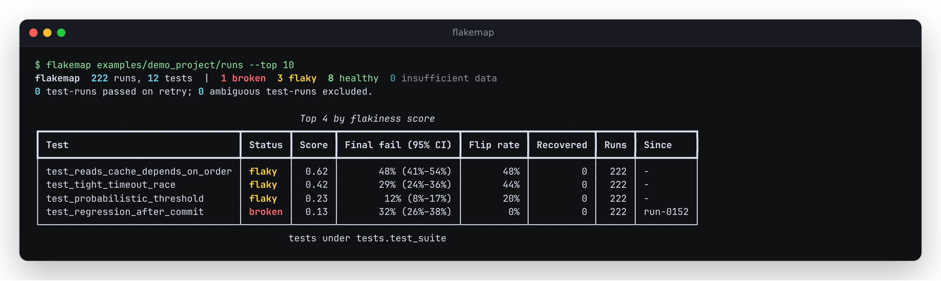Click flaky status of test_tight_timeout_race
Viewport: 941px width, 281px height.
pos(263,185)
